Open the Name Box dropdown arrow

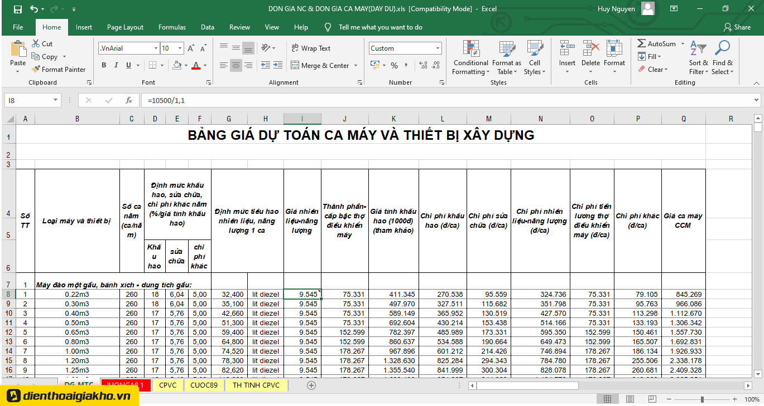55,100
